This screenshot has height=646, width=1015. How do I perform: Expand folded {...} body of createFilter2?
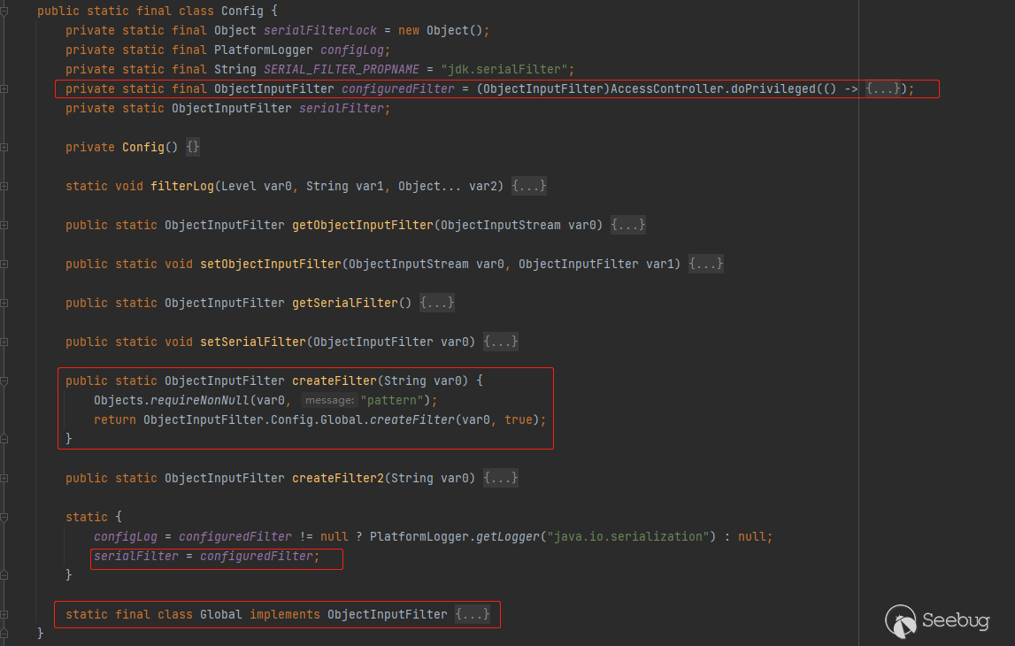click(x=500, y=479)
